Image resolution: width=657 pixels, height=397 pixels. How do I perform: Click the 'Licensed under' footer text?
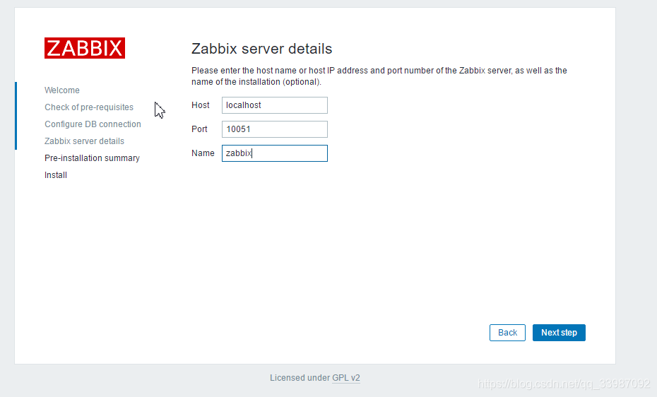300,378
